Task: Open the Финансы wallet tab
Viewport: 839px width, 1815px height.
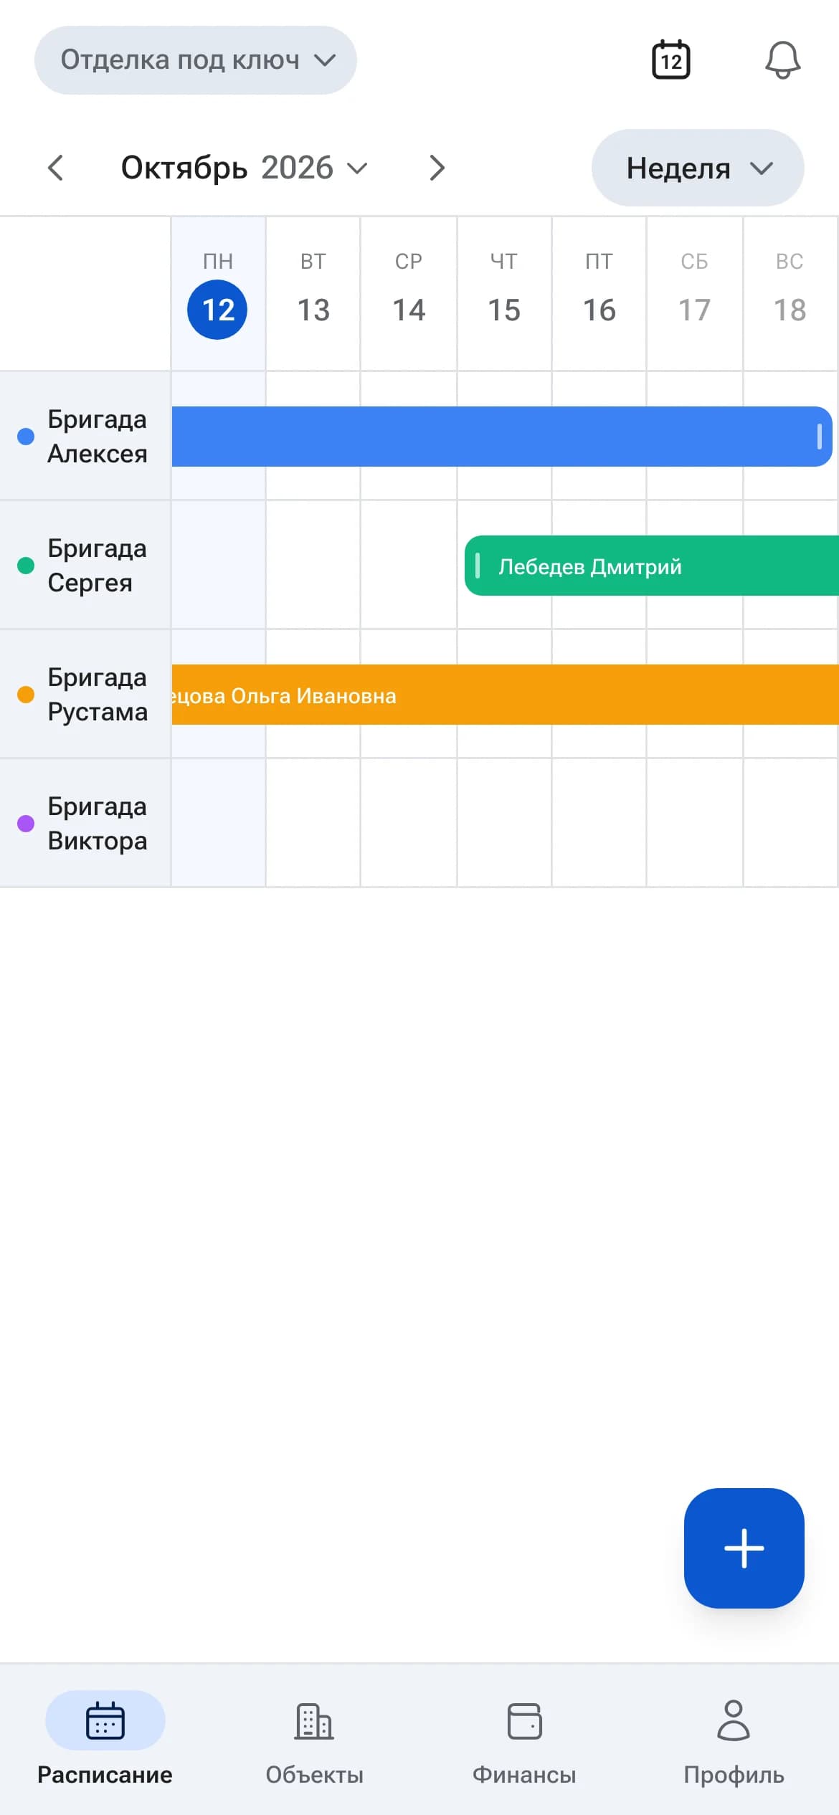Action: [x=524, y=1743]
